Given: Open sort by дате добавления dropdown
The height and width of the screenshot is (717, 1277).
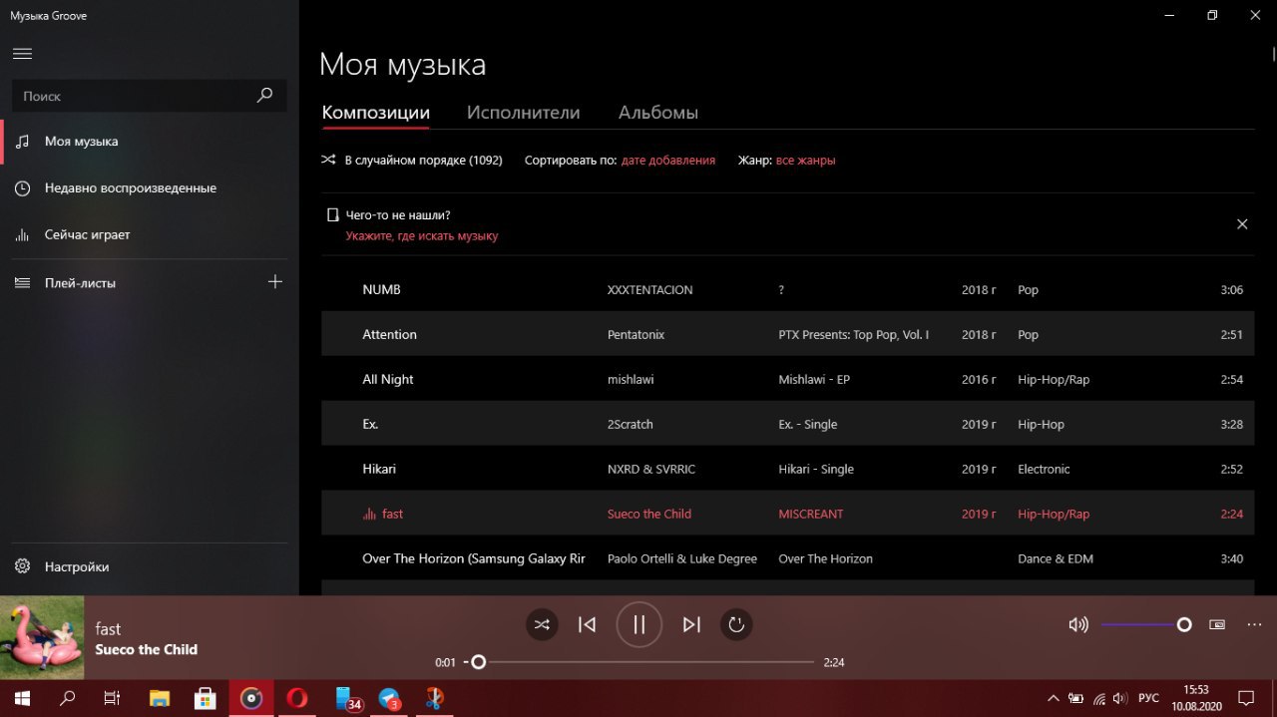Looking at the screenshot, I should (x=668, y=160).
